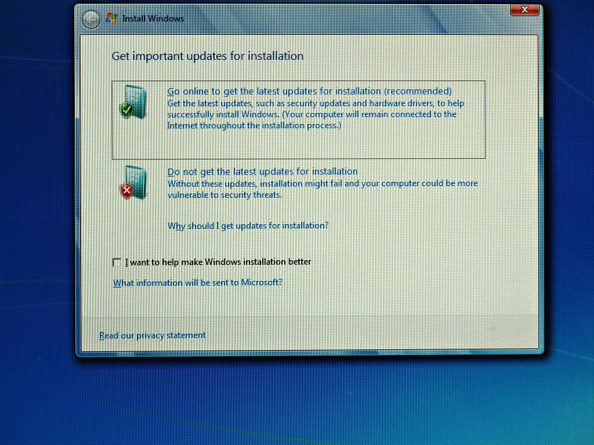The width and height of the screenshot is (594, 445).
Task: Click the empty title bar area right of 'Install Windows'
Action: click(348, 19)
